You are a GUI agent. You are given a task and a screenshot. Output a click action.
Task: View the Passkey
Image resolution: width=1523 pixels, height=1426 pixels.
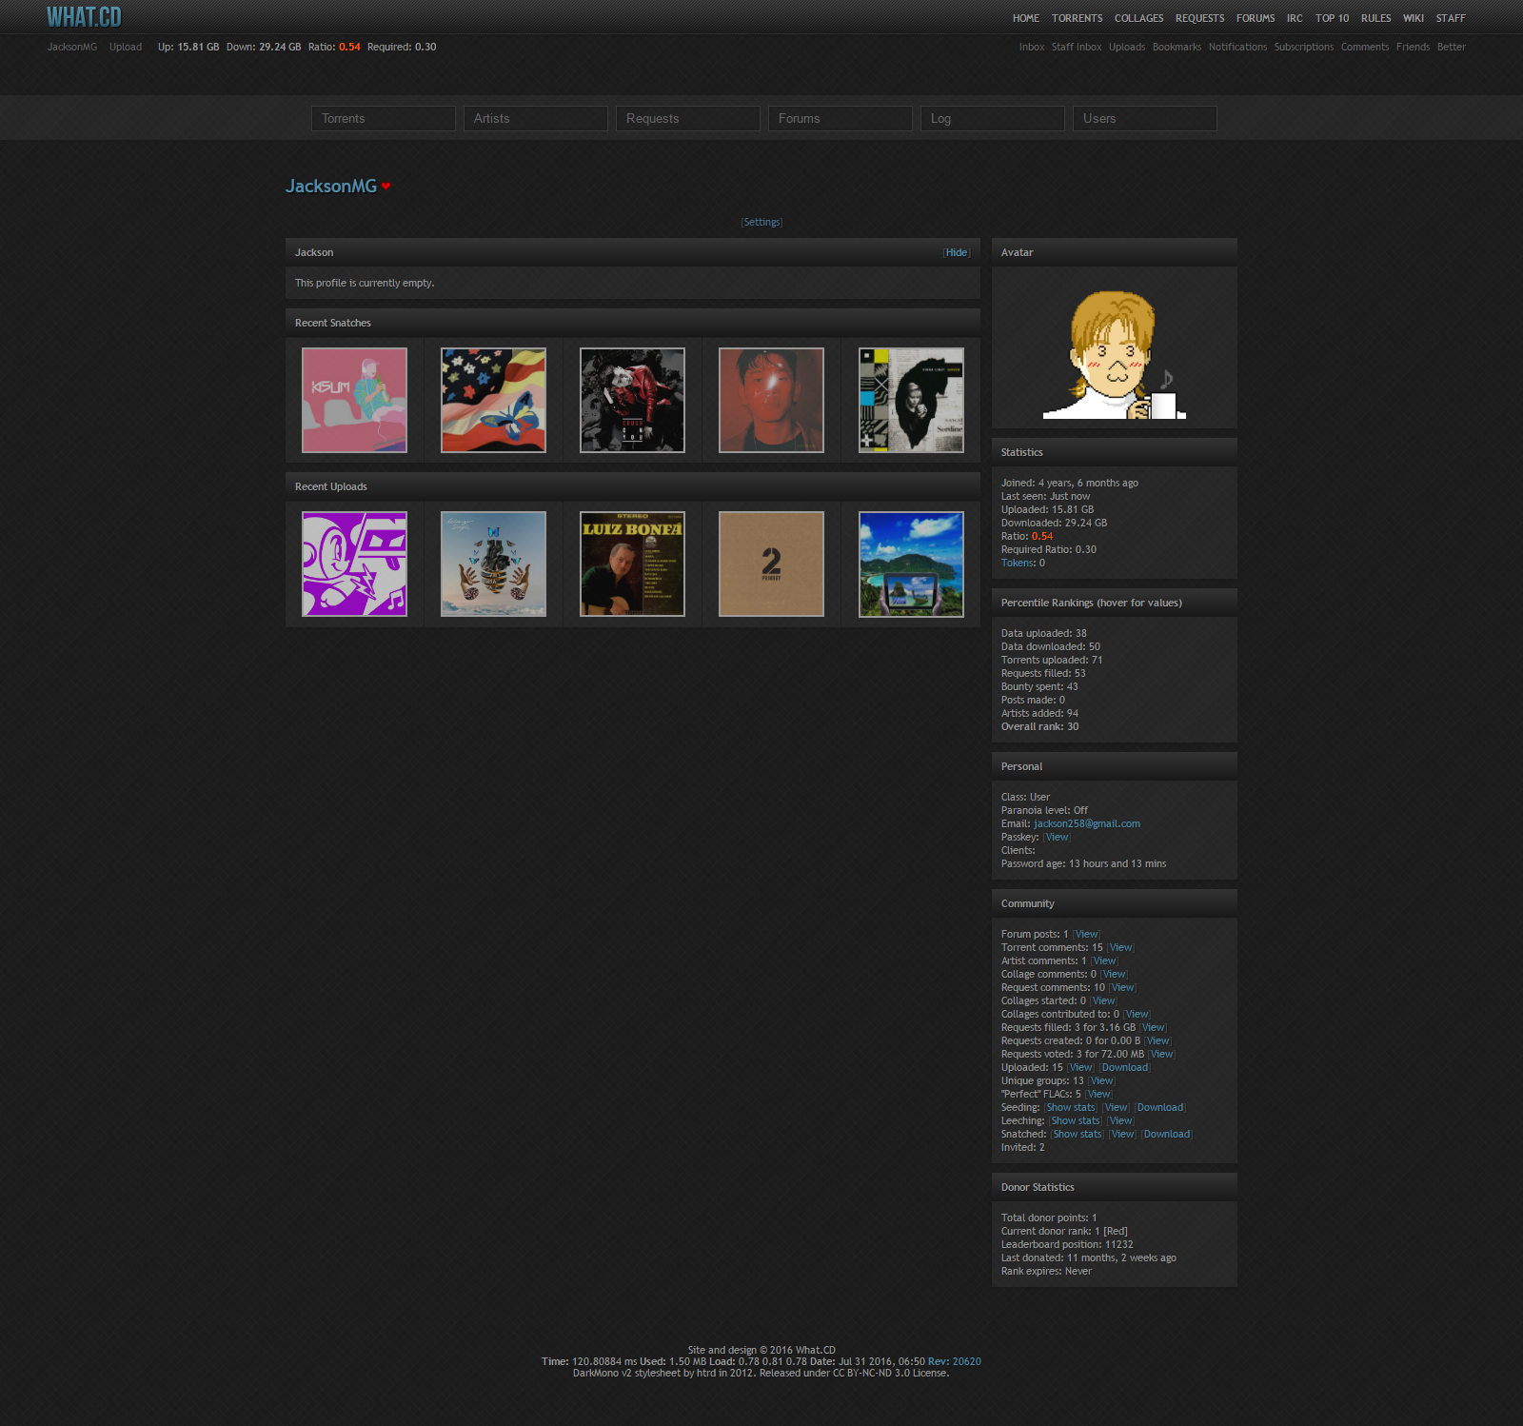coord(1057,837)
